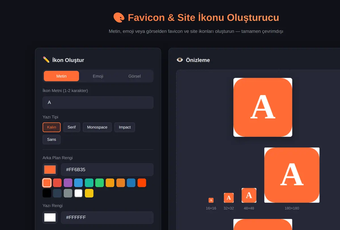Image resolution: width=340 pixels, height=230 pixels.
Task: Open the Görsel tab
Action: 135,76
